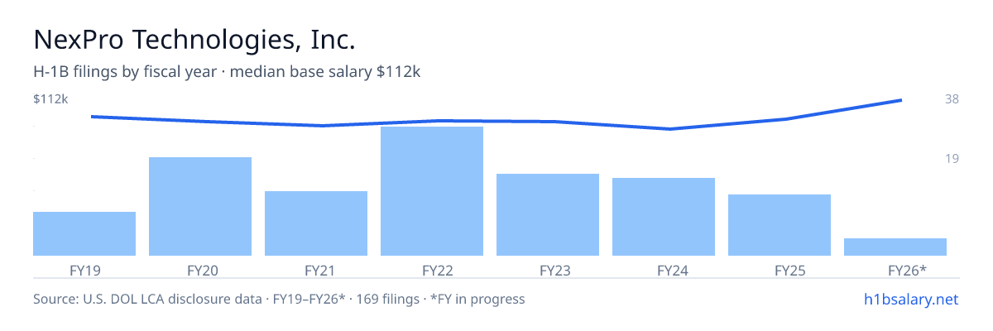Select the FY24 filings bar
Screen dimensions: 993x331
click(664, 217)
